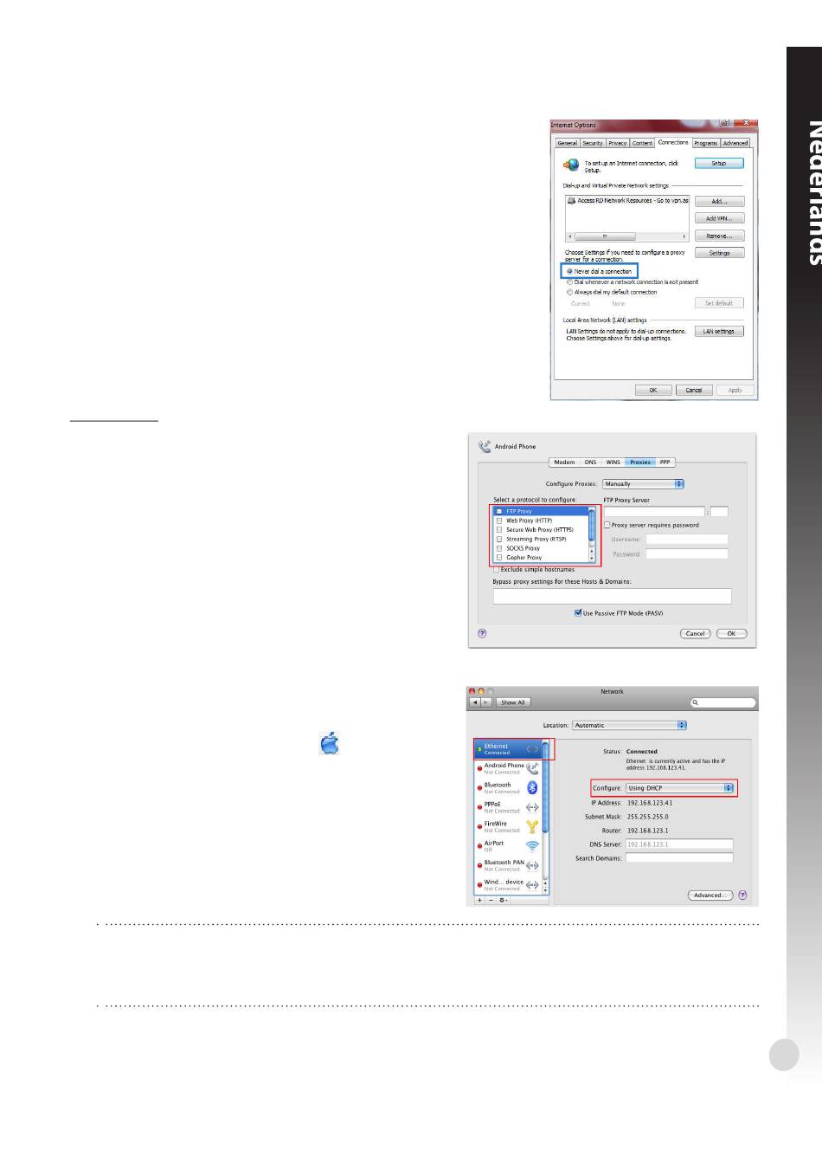Click the FireWire service icon
This screenshot has width=822, height=1164.
(532, 826)
